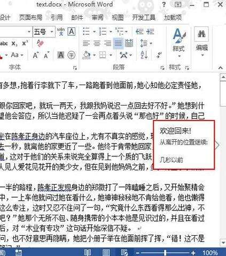Open the shading color dropdown arrow
The width and height of the screenshot is (226, 256).
tap(94, 55)
